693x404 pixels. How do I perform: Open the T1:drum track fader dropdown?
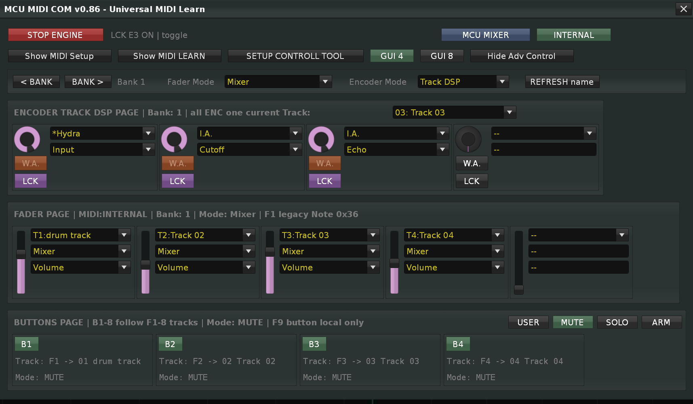[x=80, y=235]
